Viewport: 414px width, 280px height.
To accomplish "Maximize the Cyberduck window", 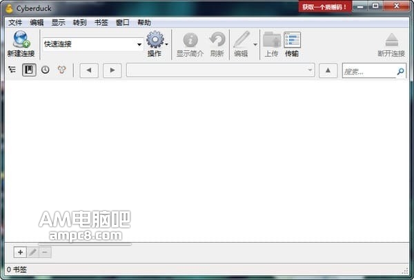I will 376,6.
